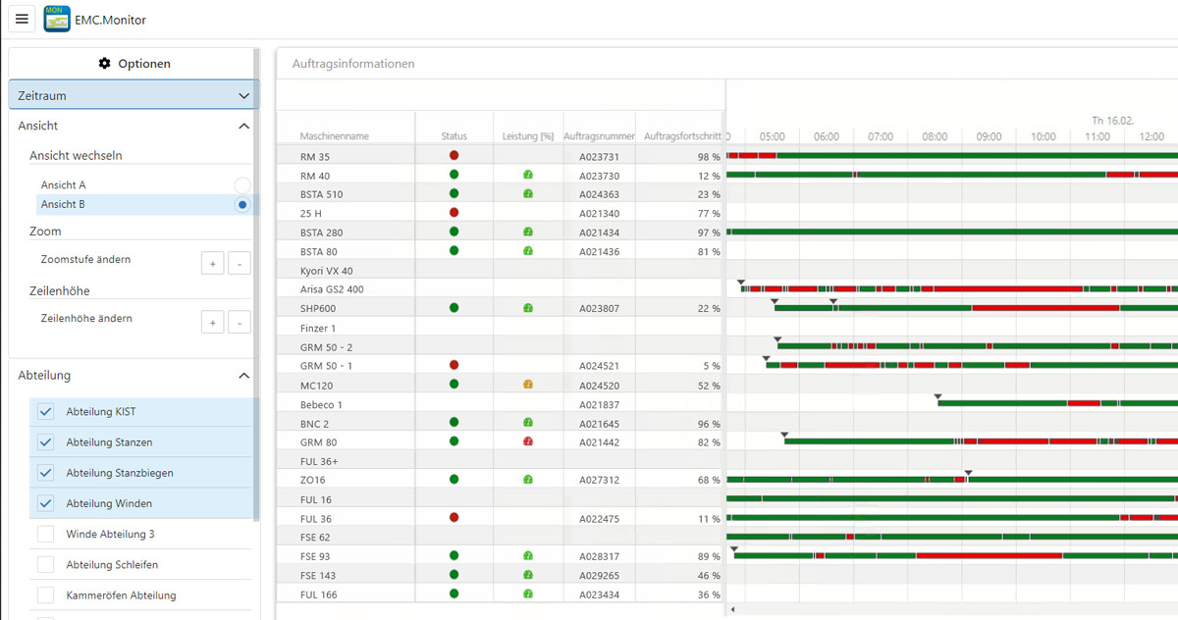Viewport: 1178px width, 620px height.
Task: Click the green status dot for SHP600
Action: pos(454,308)
